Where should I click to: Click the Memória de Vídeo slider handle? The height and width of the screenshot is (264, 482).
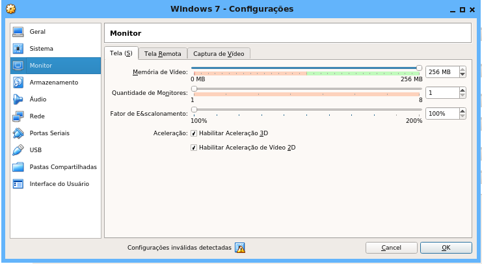(x=419, y=68)
